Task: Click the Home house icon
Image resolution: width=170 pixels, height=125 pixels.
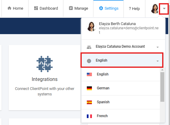Action: coord(9,8)
